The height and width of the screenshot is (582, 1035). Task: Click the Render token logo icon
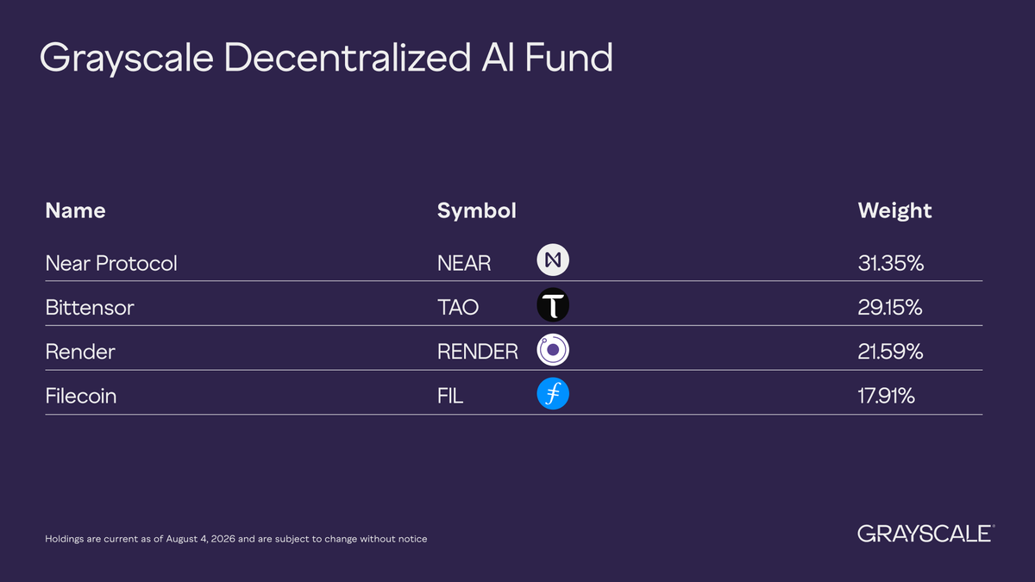[553, 351]
